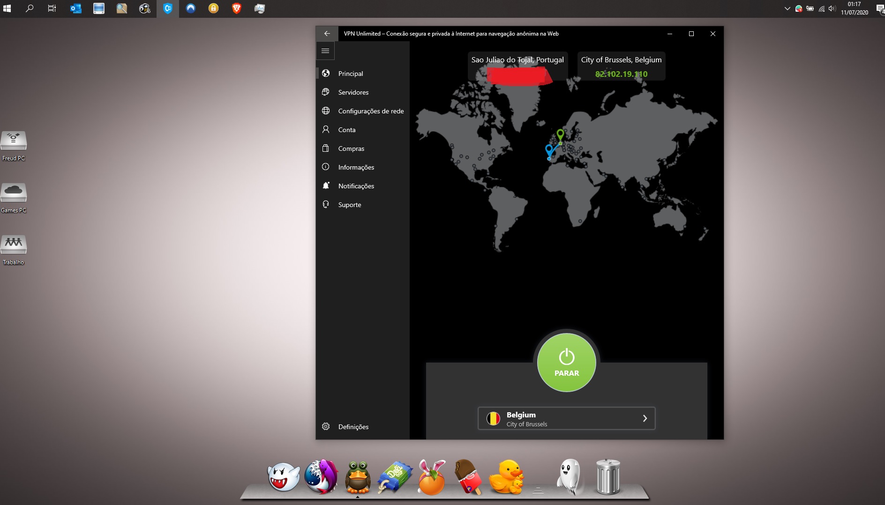Click the Deli bar candy dock icon
The image size is (885, 505).
click(395, 477)
